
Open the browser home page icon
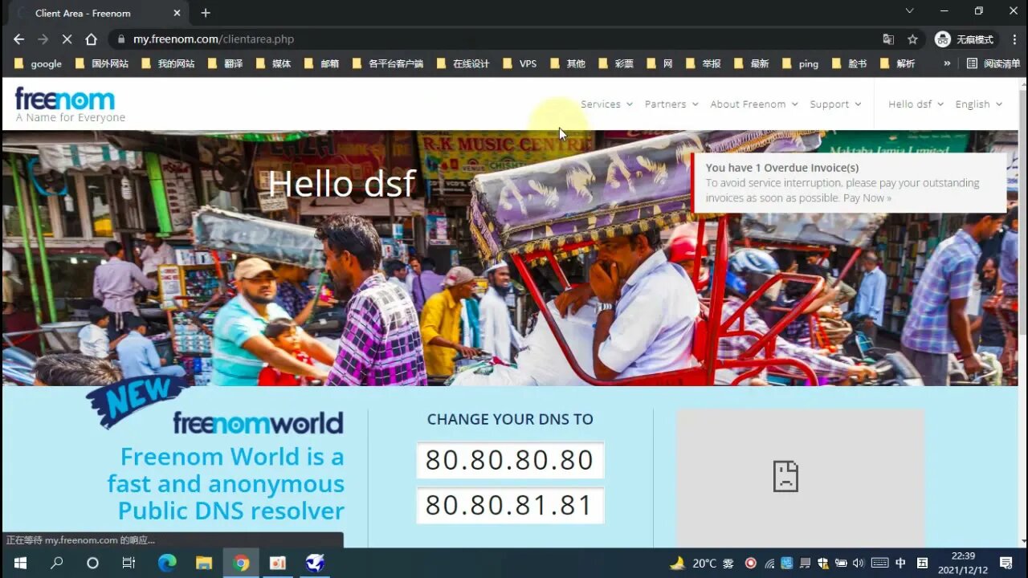[91, 39]
